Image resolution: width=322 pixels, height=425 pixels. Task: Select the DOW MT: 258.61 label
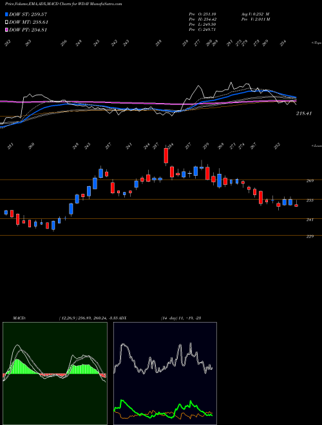coord(28,23)
